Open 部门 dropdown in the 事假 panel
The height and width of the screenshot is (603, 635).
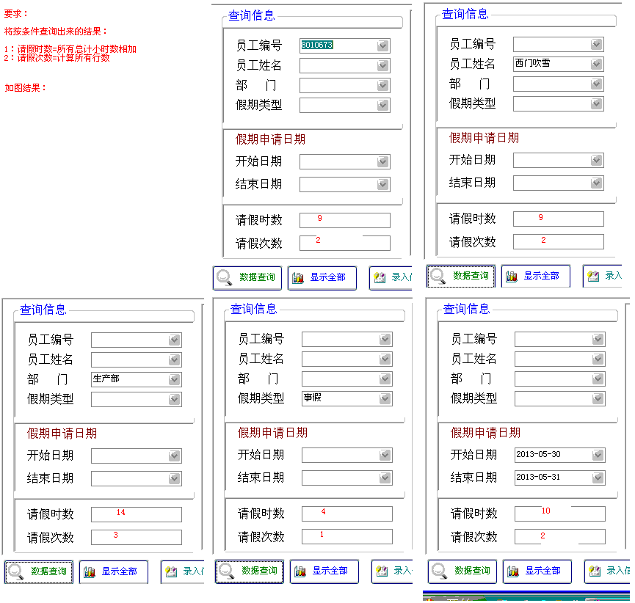[x=385, y=379]
